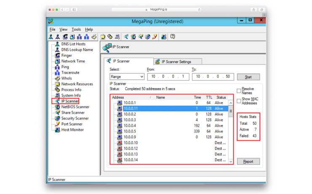Click the results list scroll down arrow

pos(231,162)
